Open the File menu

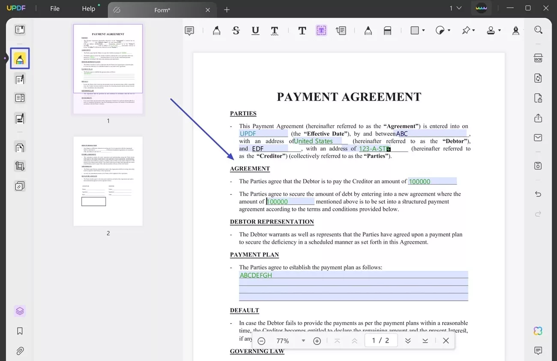(x=55, y=9)
